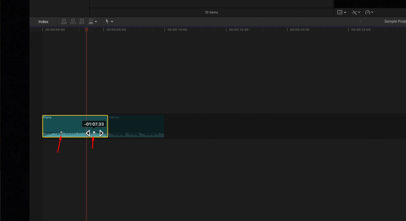Click the Append clip icon
The width and height of the screenshot is (406, 221).
tap(82, 21)
